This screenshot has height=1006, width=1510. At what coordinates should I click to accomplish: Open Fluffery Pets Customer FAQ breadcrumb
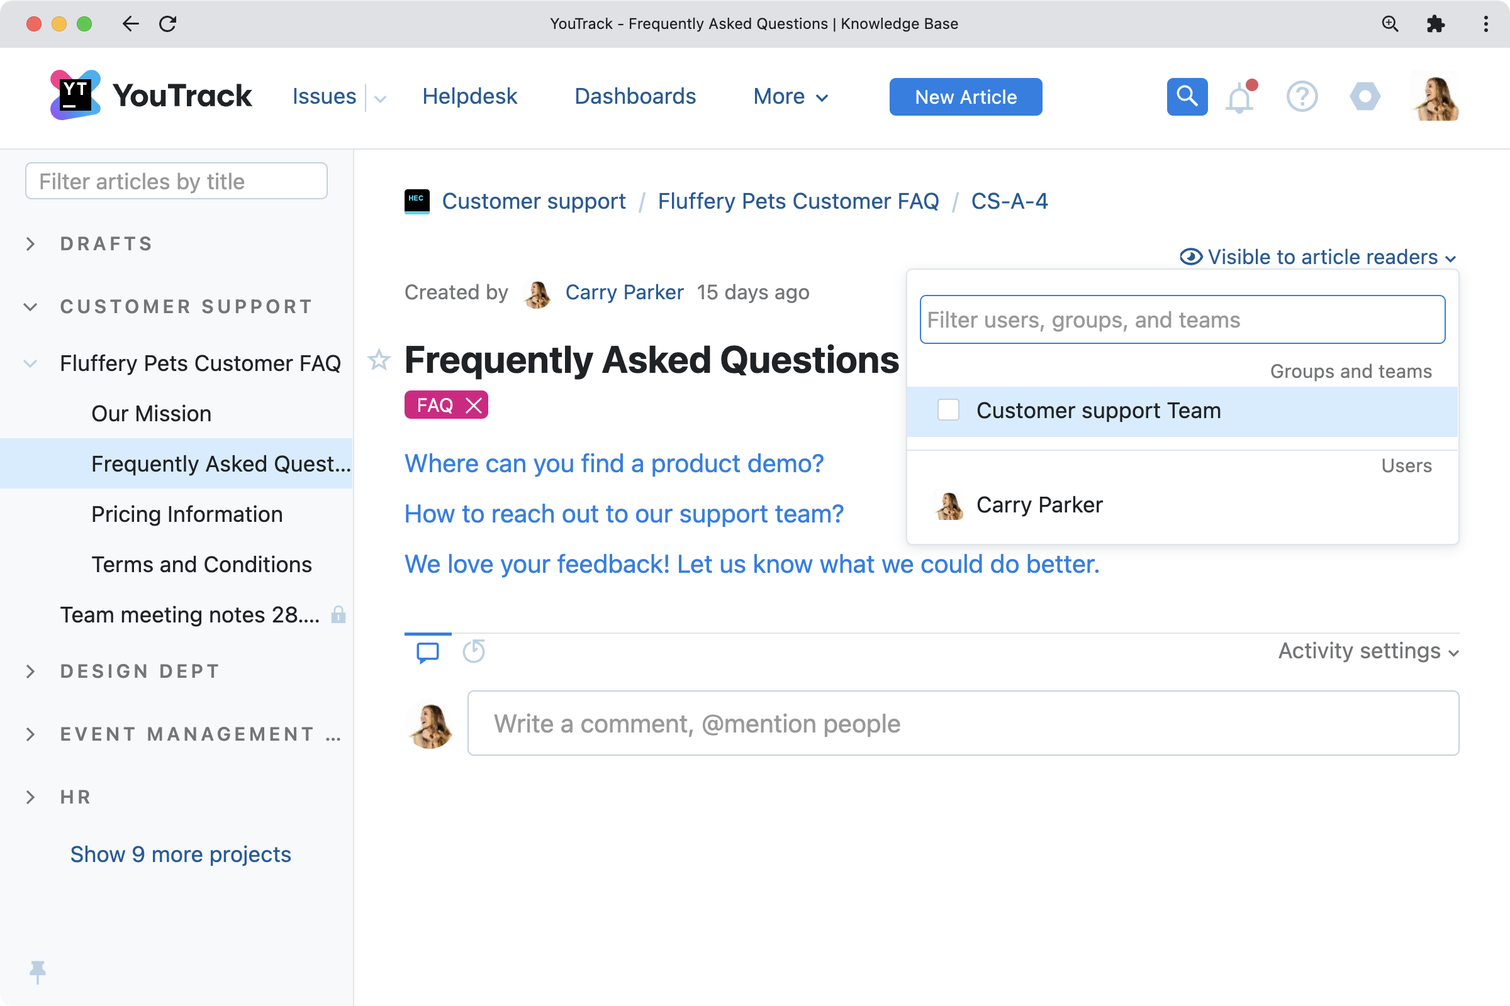(x=798, y=201)
